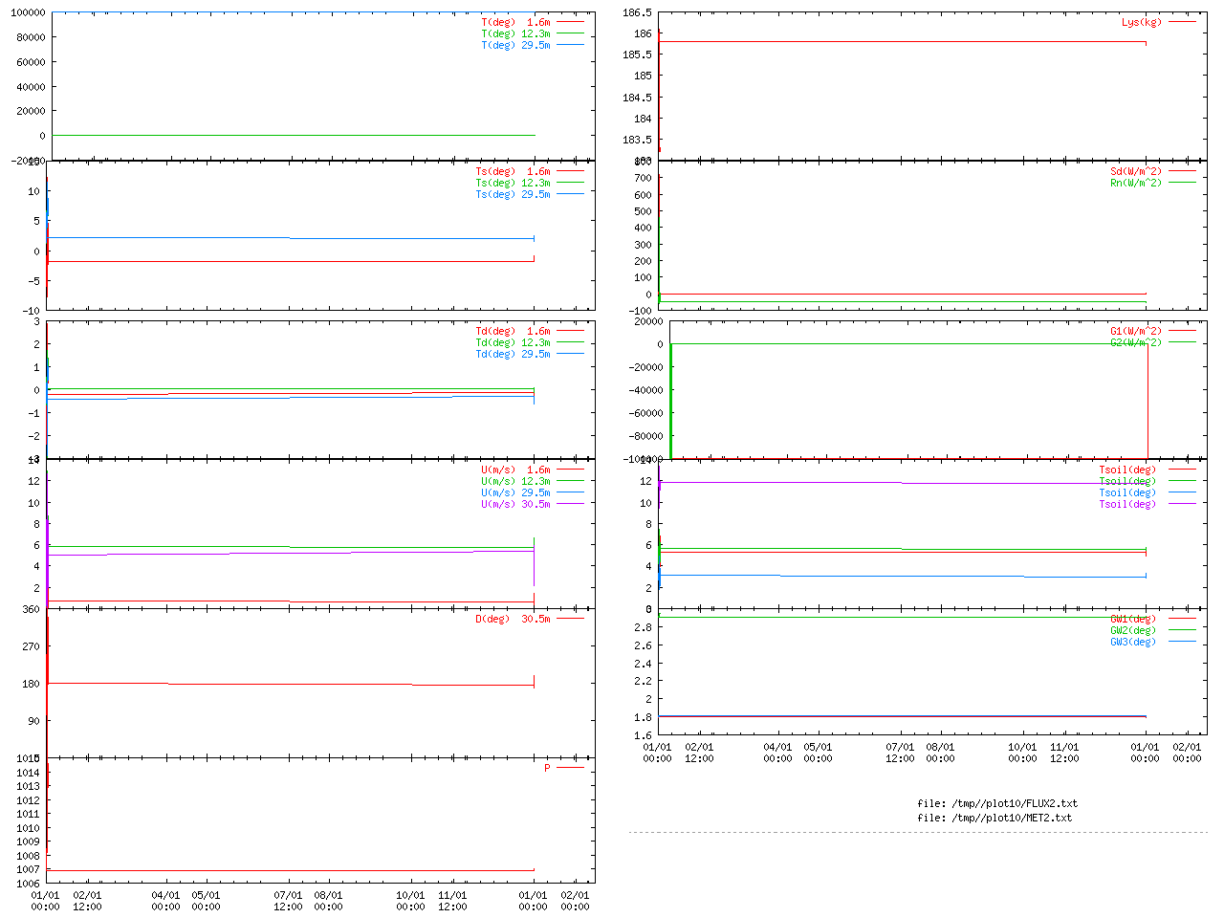Click the red 'Tsoil(deg)' legend label

1127,470
